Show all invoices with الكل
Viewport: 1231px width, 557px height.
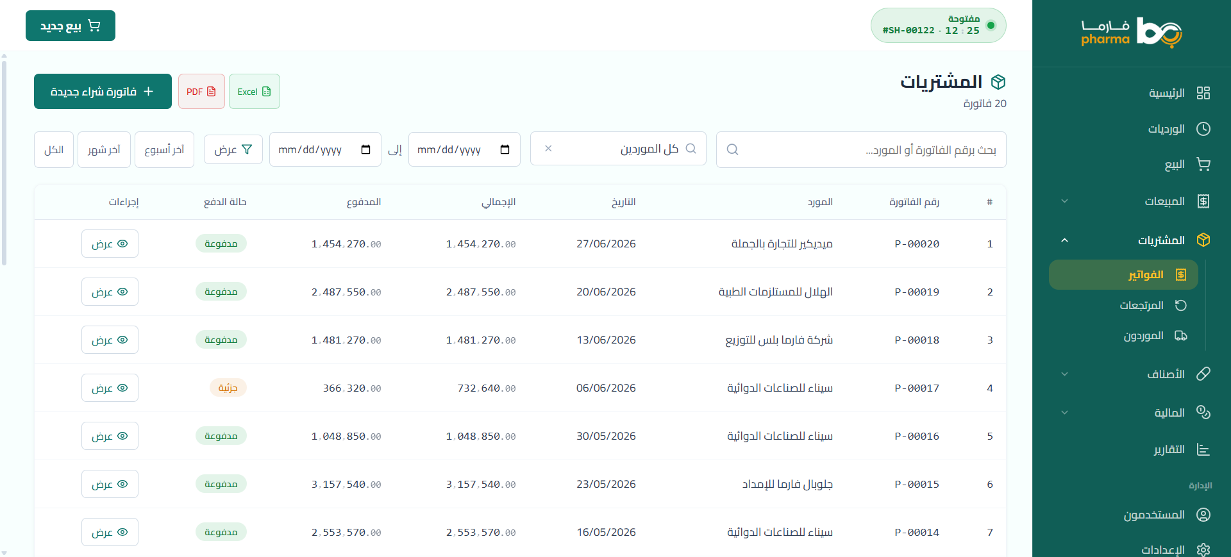point(54,149)
